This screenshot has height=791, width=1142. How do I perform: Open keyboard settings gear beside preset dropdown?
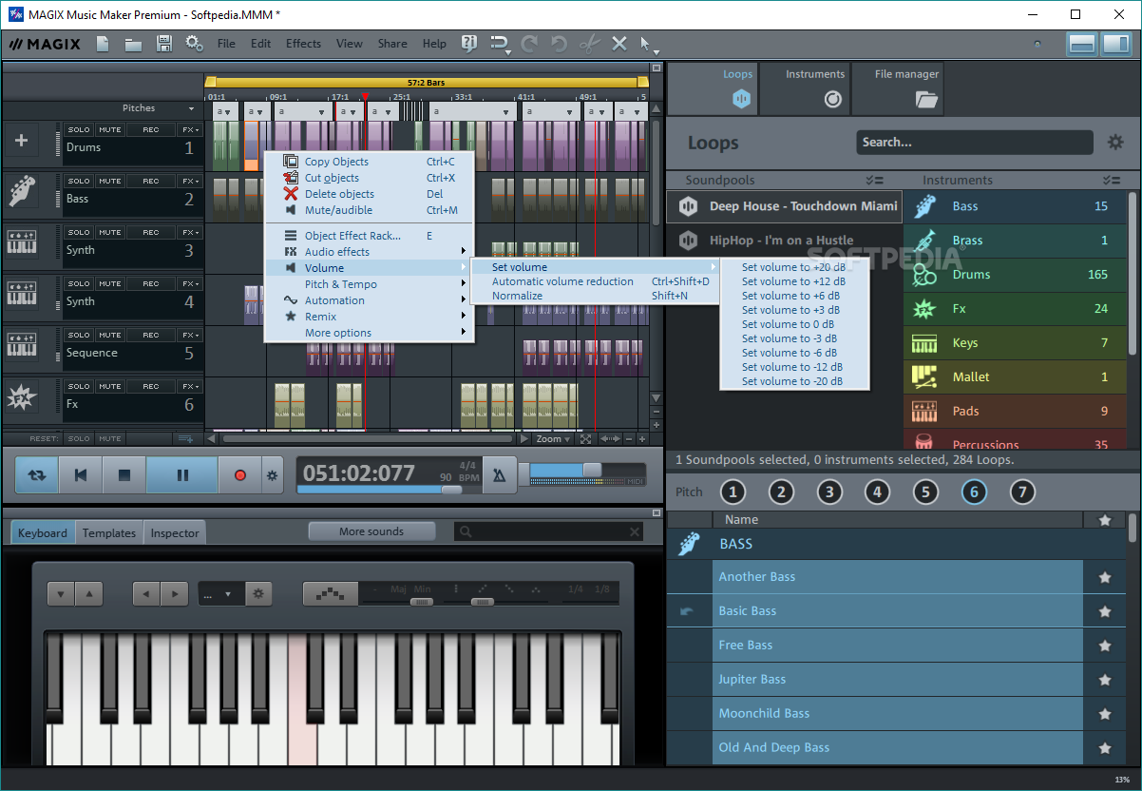tap(258, 594)
